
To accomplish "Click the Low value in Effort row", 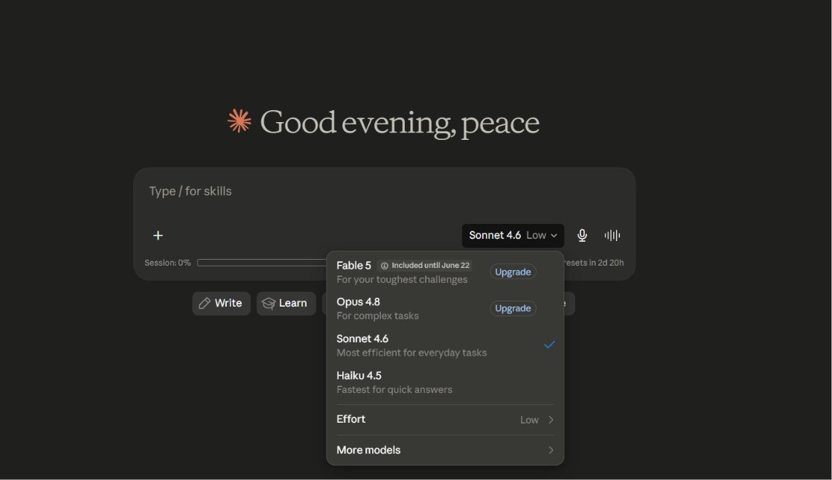I will click(529, 420).
